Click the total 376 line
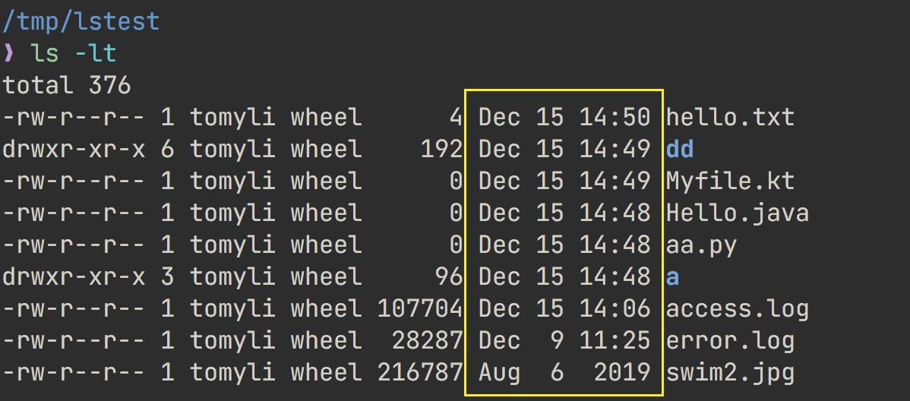 (67, 86)
